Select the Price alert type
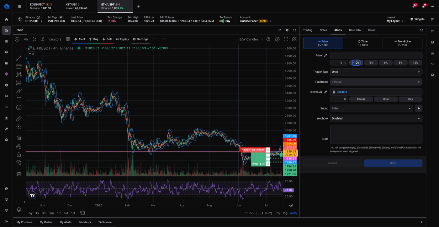This screenshot has height=227, width=439. (323, 43)
